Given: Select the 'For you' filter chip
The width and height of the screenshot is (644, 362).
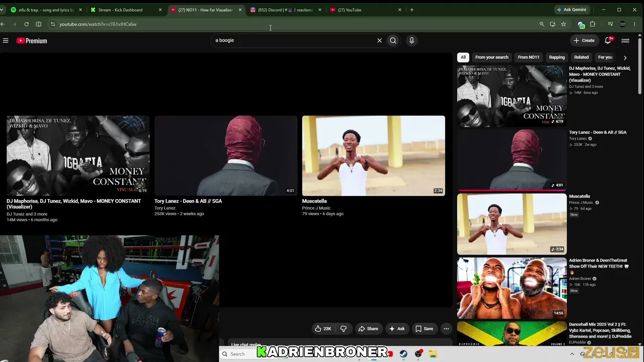Looking at the screenshot, I should point(605,57).
